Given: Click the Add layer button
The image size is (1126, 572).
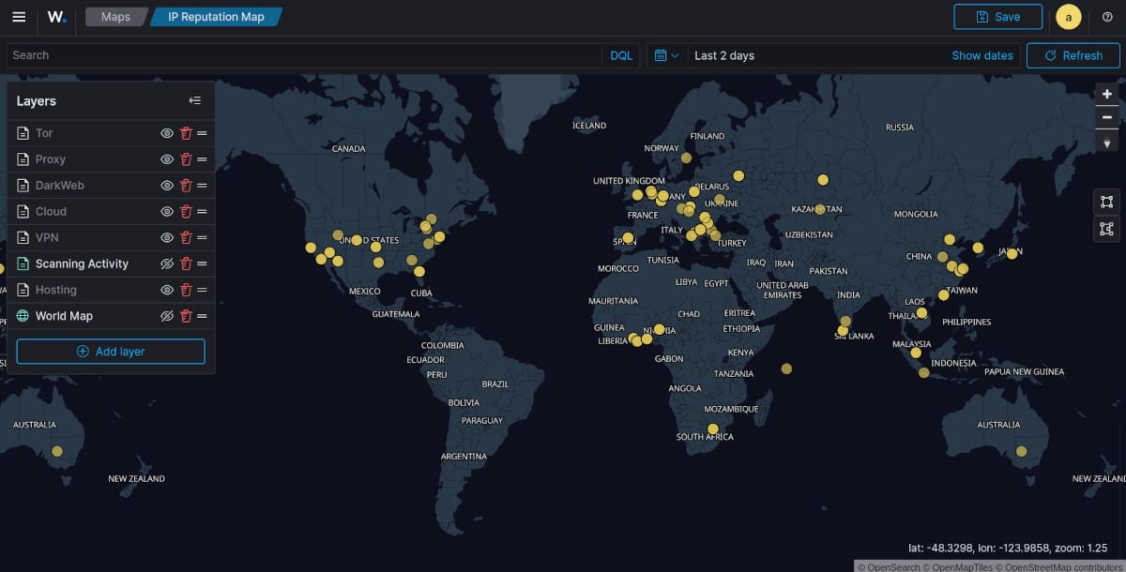Looking at the screenshot, I should coord(111,352).
